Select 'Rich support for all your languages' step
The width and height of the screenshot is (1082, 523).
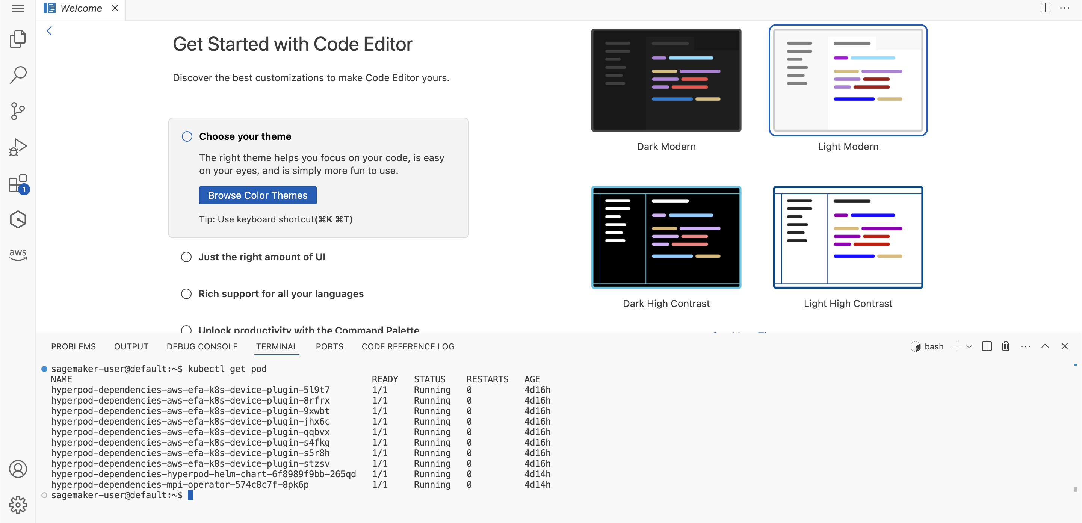click(x=281, y=294)
